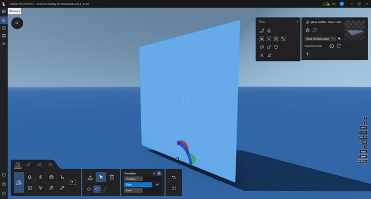Toggle the shield icon in Orientation panel
371x199 pixels.
coord(154,174)
